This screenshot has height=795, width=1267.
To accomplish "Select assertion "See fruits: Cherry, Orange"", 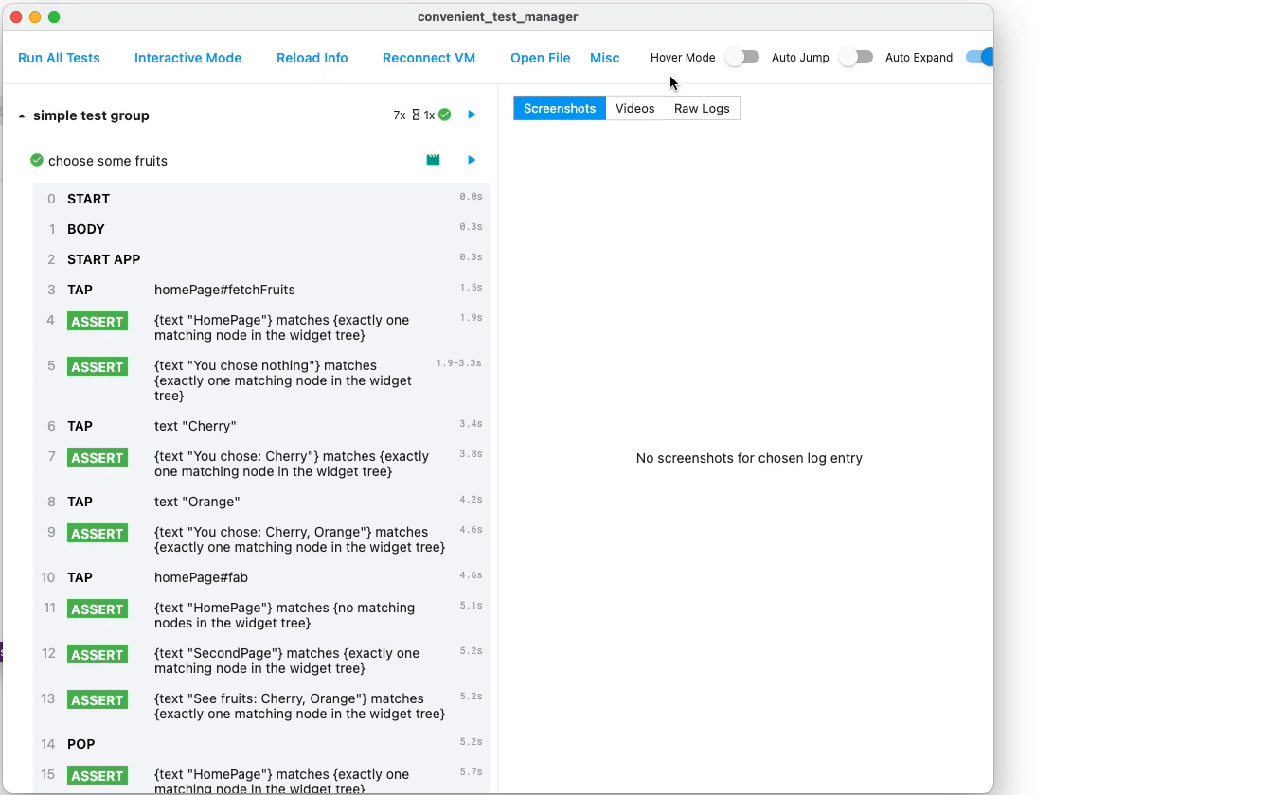I will pos(261,706).
